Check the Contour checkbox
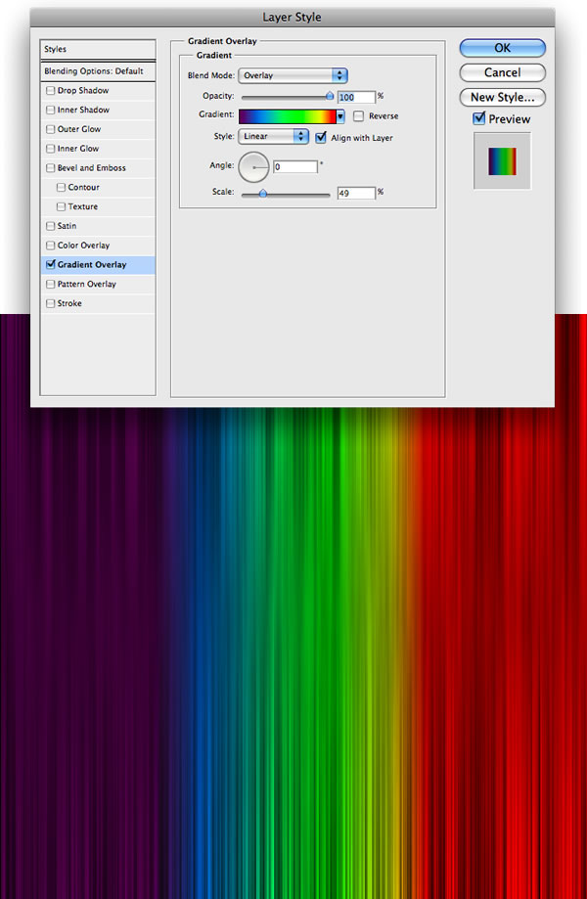The image size is (587, 899). pos(61,188)
